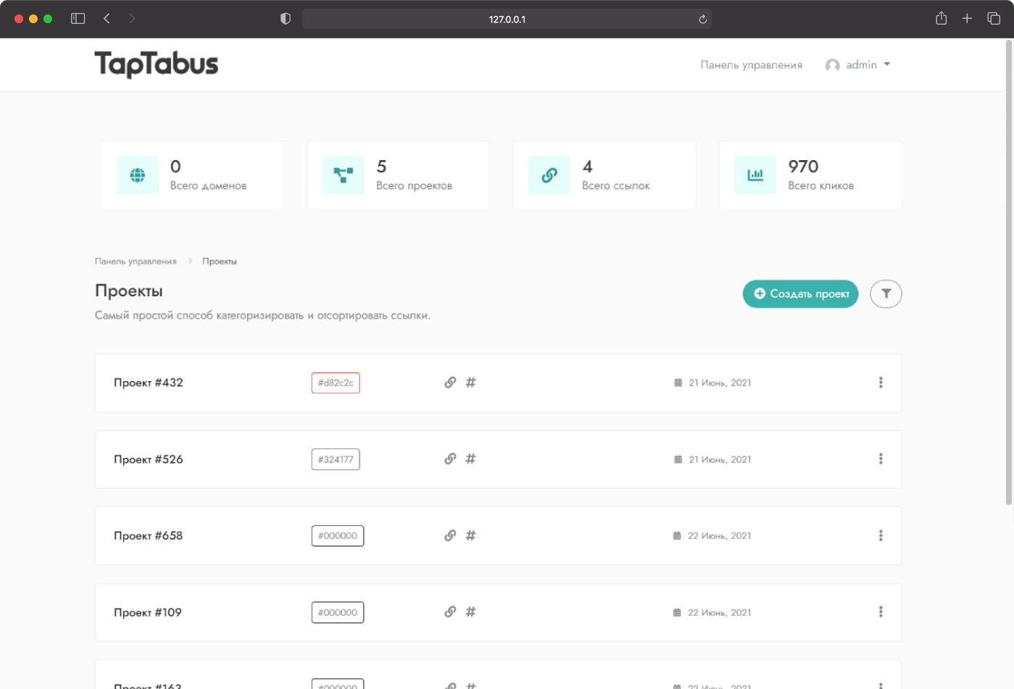Open three-dot menu for Проект #658

(881, 535)
